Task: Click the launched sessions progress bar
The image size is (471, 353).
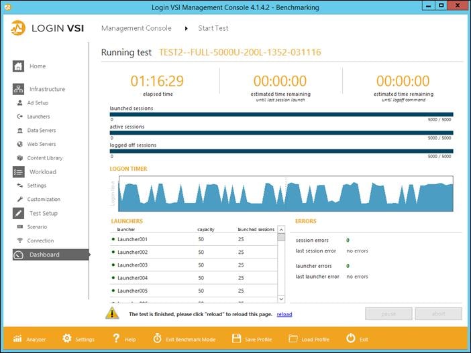Action: [x=281, y=115]
